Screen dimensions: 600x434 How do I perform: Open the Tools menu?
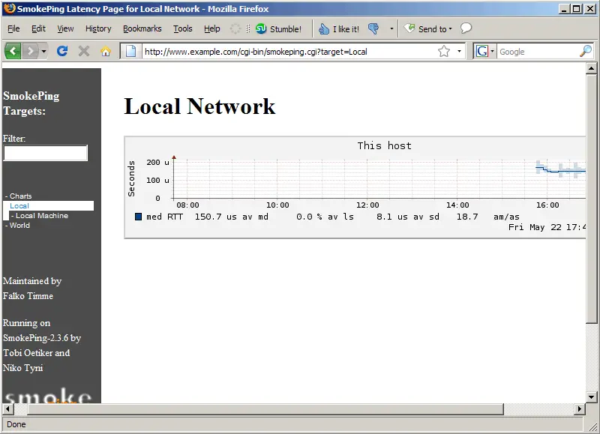(183, 28)
